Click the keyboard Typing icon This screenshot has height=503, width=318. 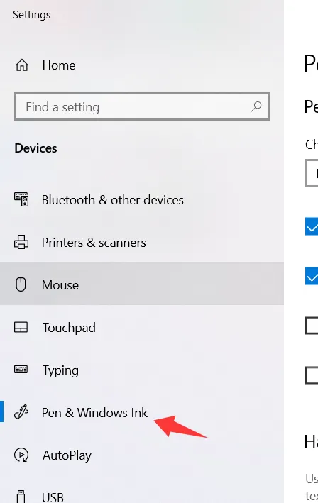click(21, 370)
